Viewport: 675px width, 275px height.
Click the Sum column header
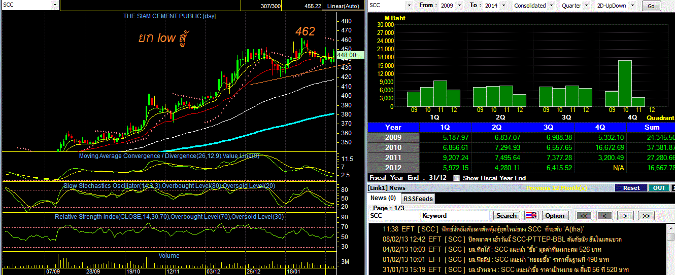pos(651,128)
